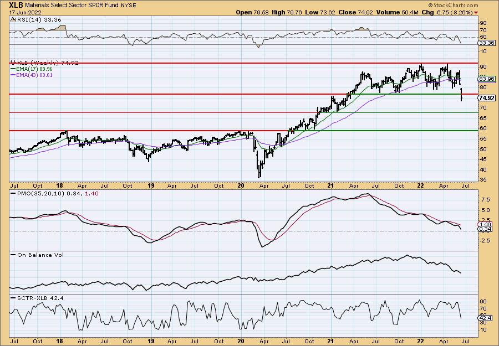
Task: Click the 60 level on the price axis
Action: tap(483, 128)
